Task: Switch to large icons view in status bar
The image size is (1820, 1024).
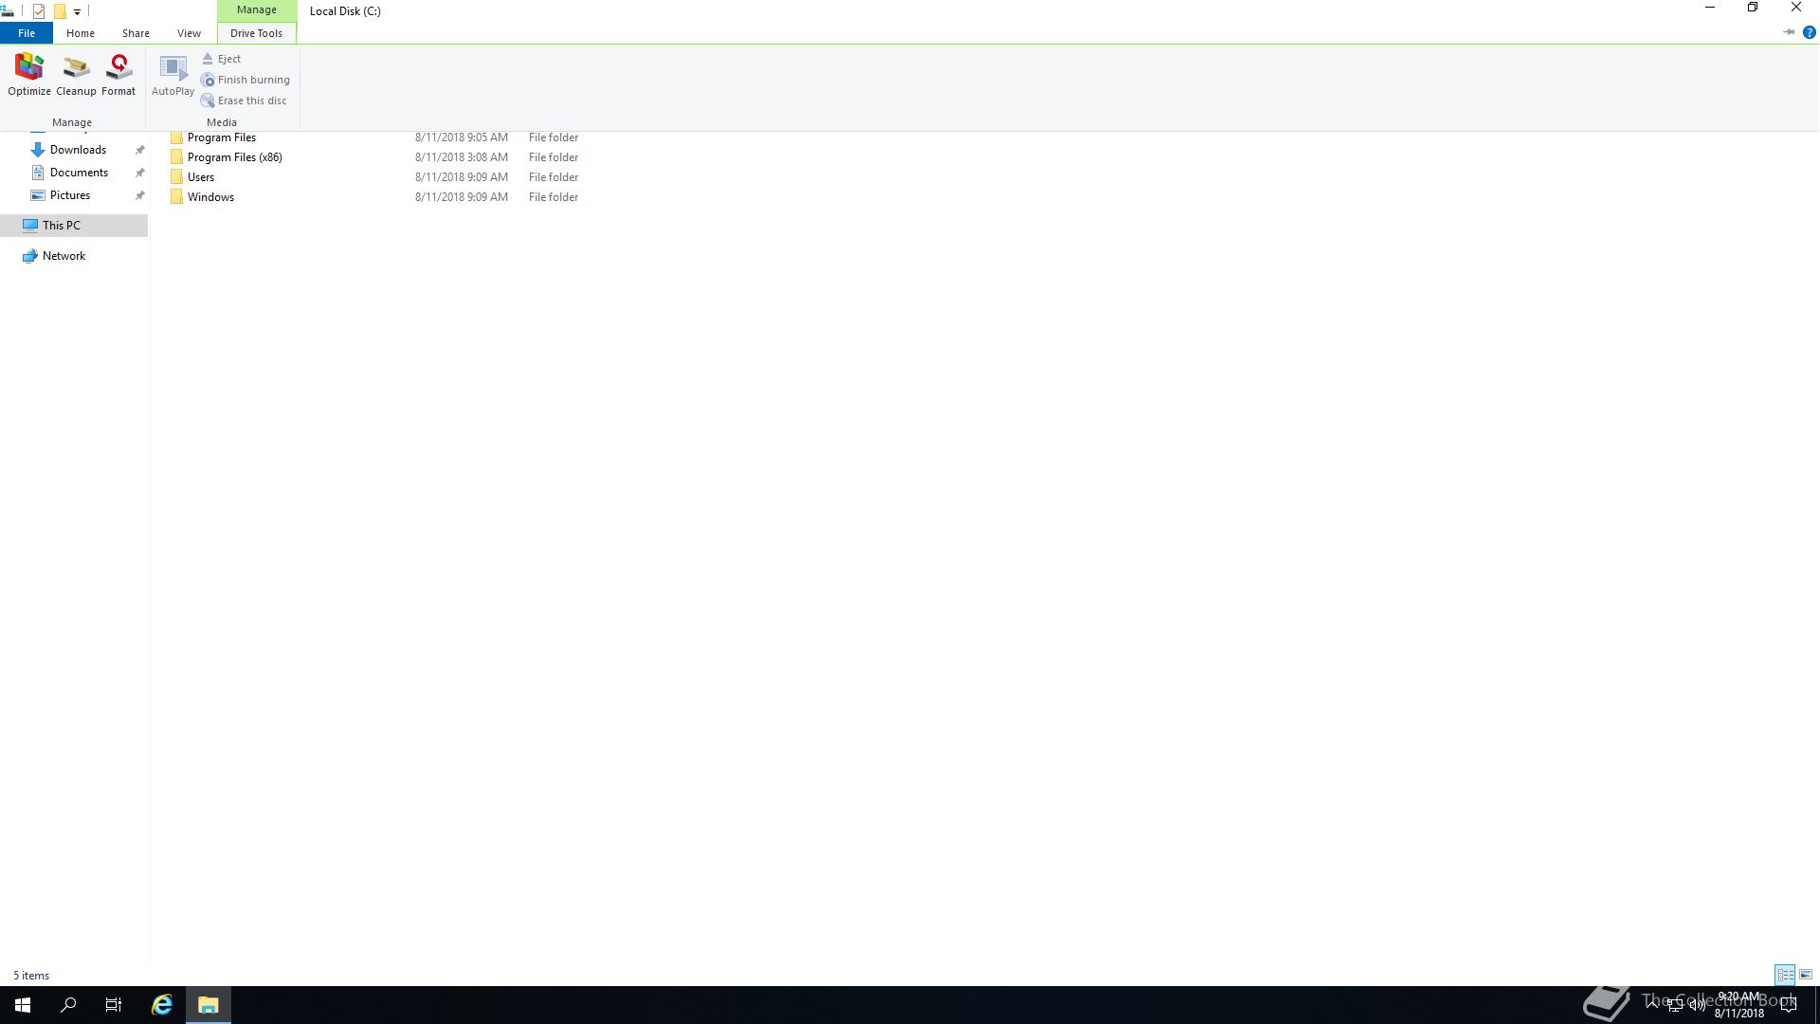Action: tap(1806, 975)
